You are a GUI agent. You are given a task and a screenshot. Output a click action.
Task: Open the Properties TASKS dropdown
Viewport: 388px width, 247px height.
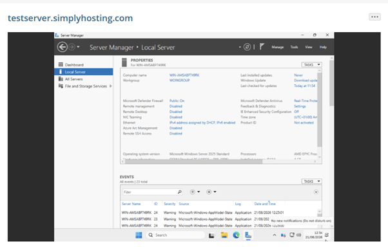pyautogui.click(x=311, y=65)
